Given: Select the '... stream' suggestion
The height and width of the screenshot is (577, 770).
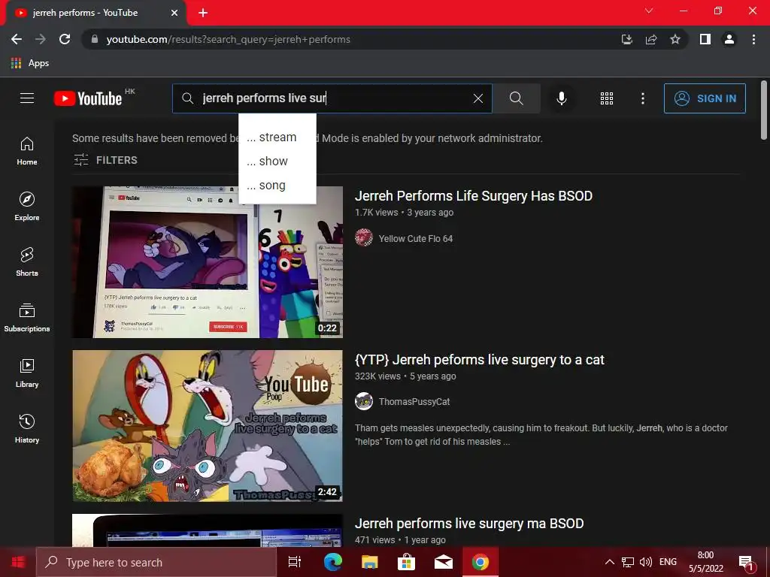Looking at the screenshot, I should (x=277, y=137).
